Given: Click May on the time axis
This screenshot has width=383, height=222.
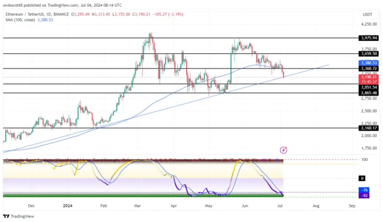Looking at the screenshot, I should tap(208, 206).
